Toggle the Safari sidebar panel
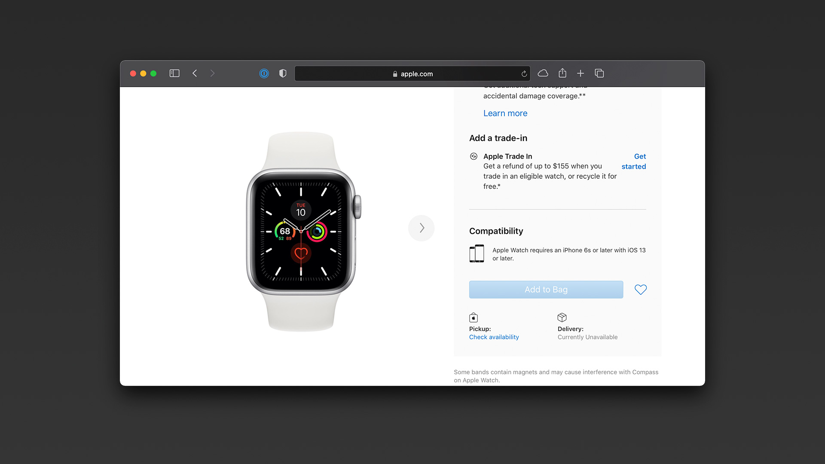 tap(174, 73)
